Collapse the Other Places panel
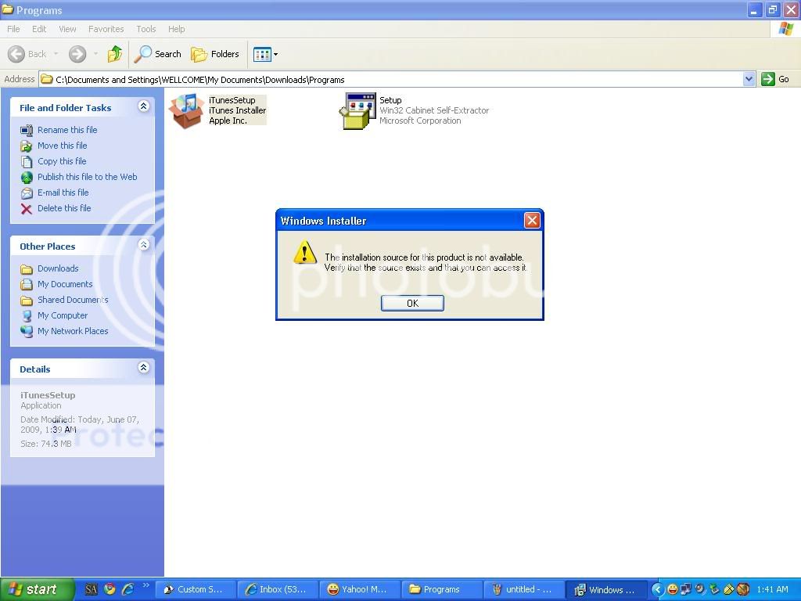The image size is (801, 601). 144,245
